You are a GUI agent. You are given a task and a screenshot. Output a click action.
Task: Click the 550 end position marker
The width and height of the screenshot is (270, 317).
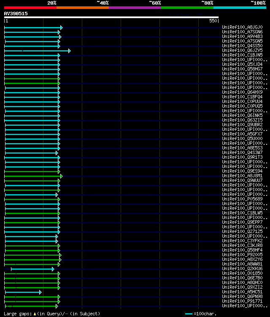tap(213, 21)
